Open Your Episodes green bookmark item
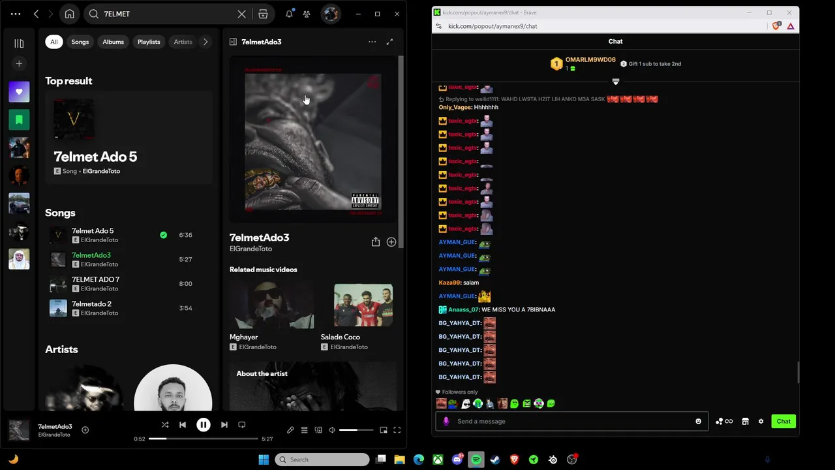This screenshot has height=470, width=835. pos(19,120)
